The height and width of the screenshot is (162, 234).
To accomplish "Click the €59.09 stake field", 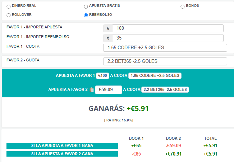I will tap(109, 90).
